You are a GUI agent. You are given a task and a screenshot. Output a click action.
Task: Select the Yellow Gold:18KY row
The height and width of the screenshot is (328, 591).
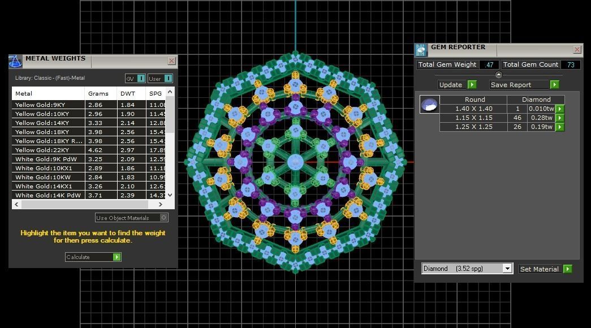(x=89, y=132)
